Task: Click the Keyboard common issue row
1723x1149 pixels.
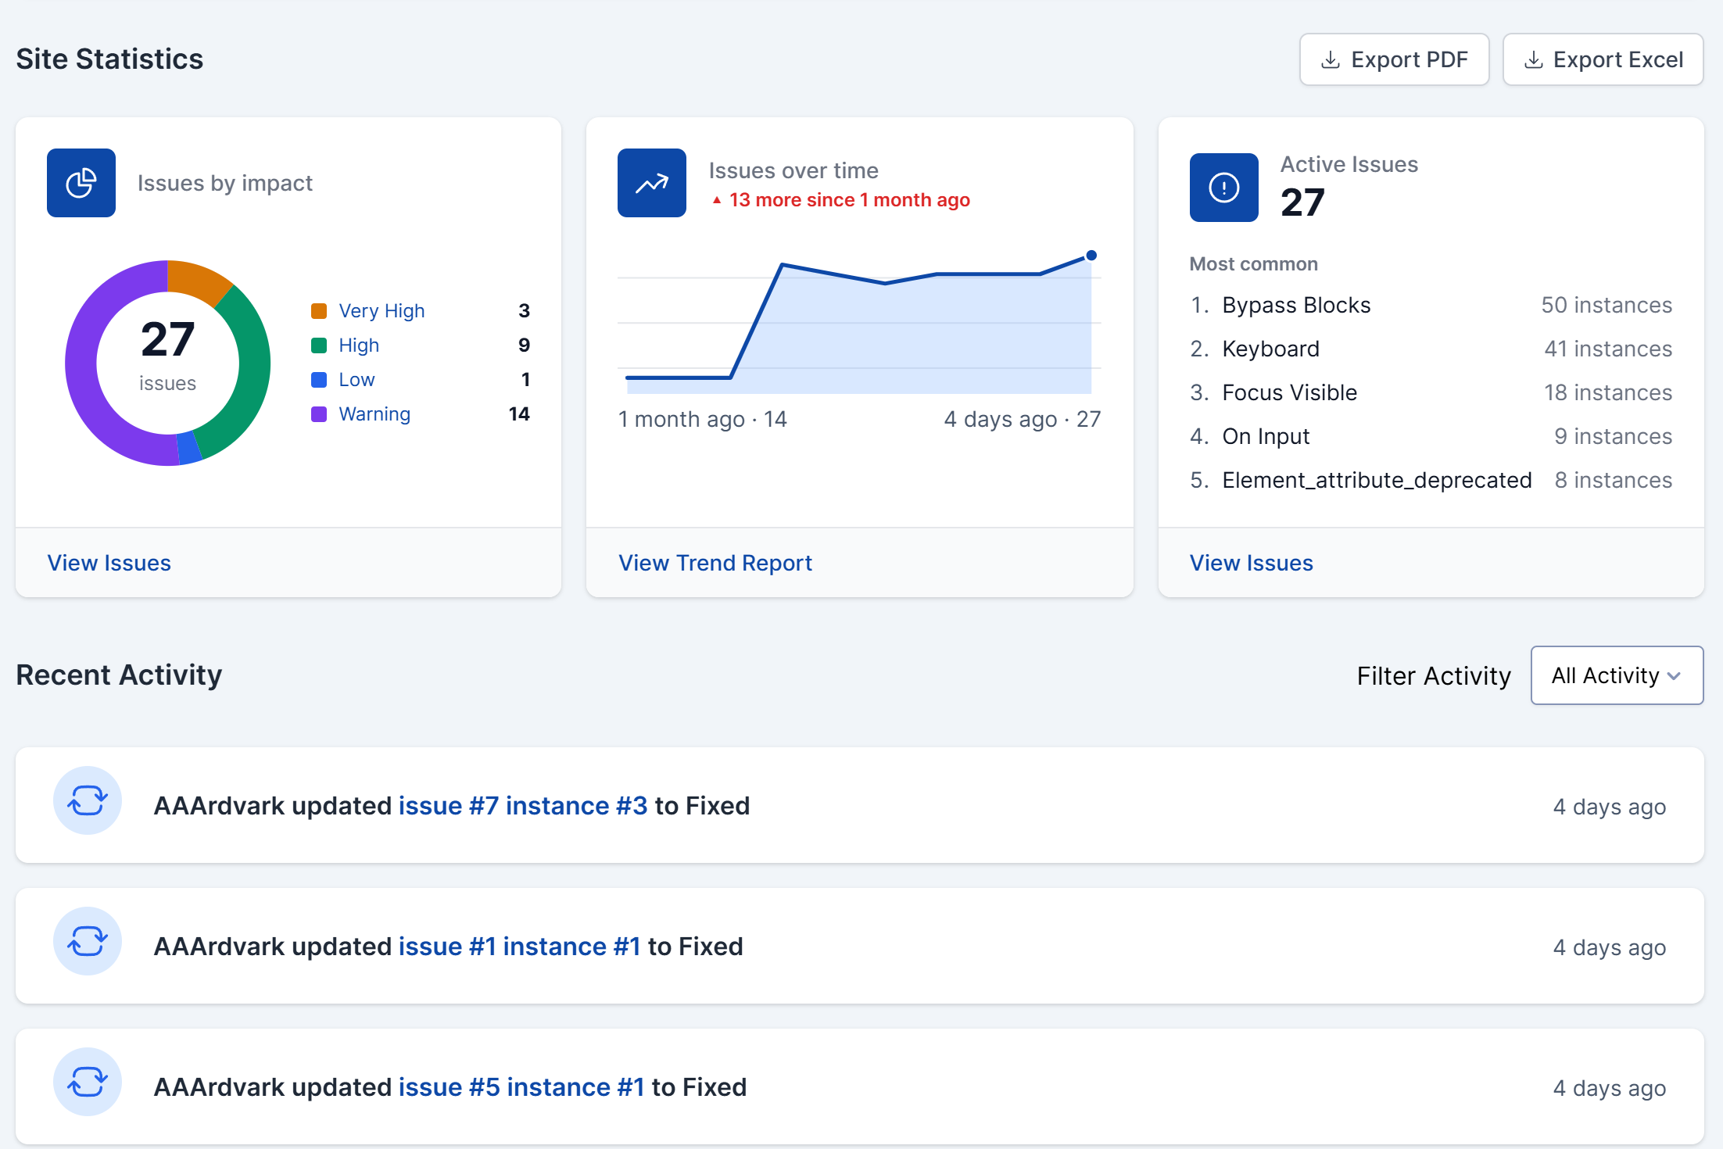Action: pyautogui.click(x=1431, y=349)
